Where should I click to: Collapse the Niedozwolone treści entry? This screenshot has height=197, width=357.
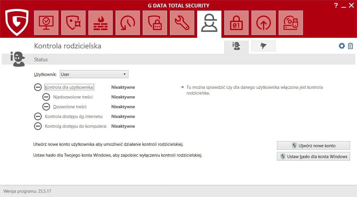tap(46, 97)
